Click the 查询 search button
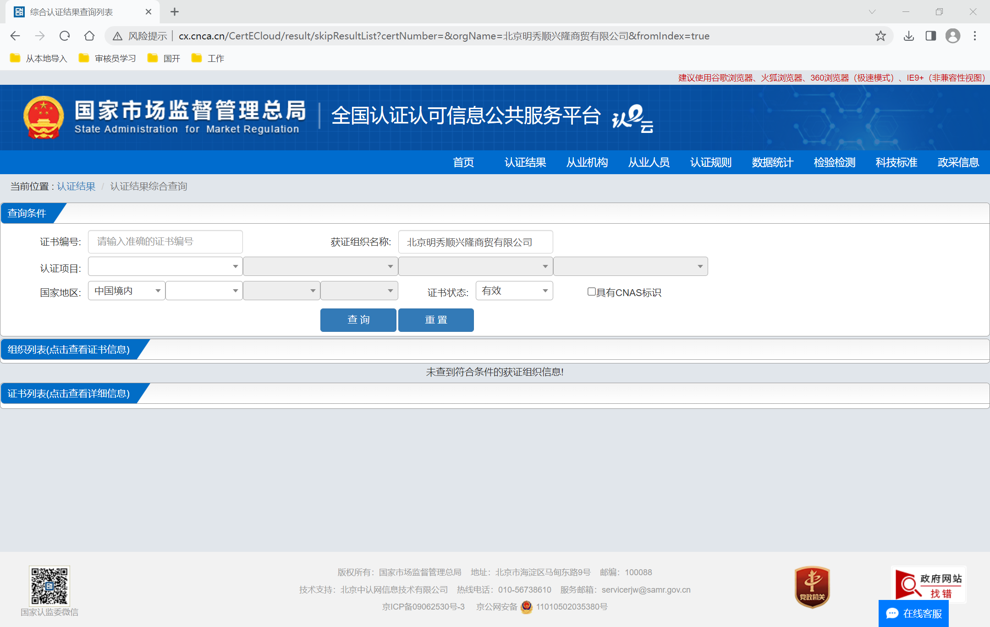 click(x=358, y=319)
